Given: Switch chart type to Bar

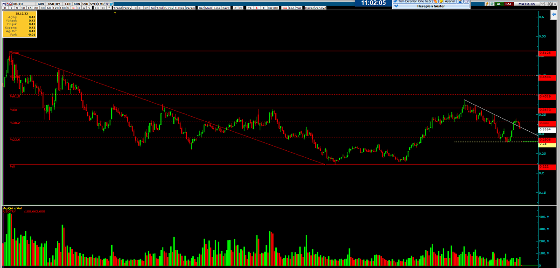Looking at the screenshot, I should [201, 8].
